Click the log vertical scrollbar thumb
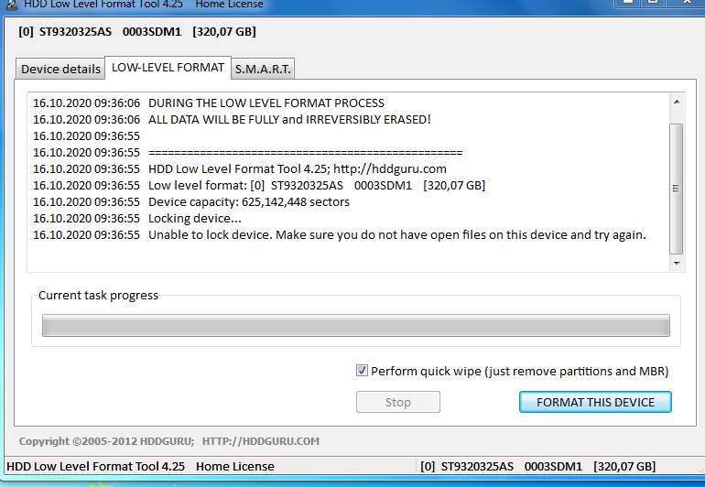The width and height of the screenshot is (705, 487). coord(677,189)
